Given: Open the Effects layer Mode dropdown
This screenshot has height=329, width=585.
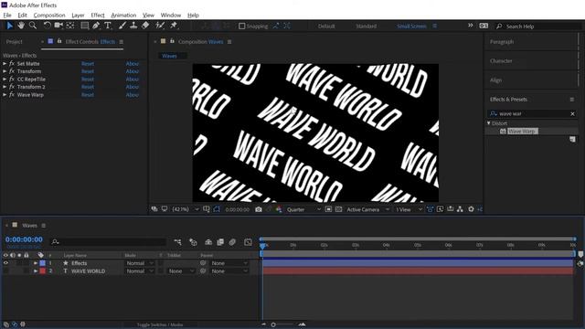Looking at the screenshot, I should (x=140, y=263).
